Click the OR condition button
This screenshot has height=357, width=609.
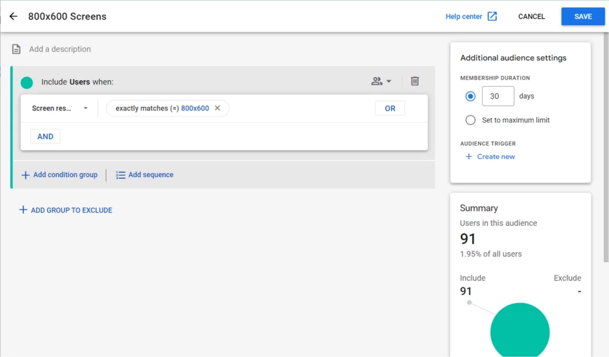390,108
